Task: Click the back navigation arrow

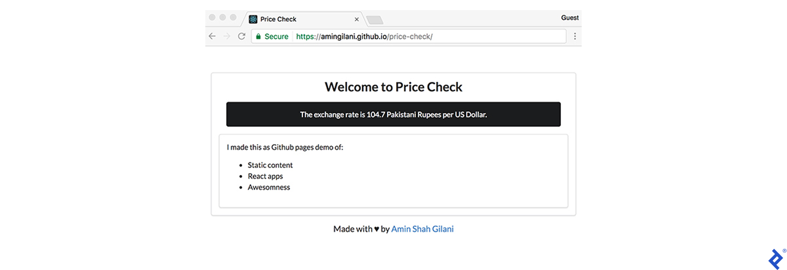Action: coord(212,36)
